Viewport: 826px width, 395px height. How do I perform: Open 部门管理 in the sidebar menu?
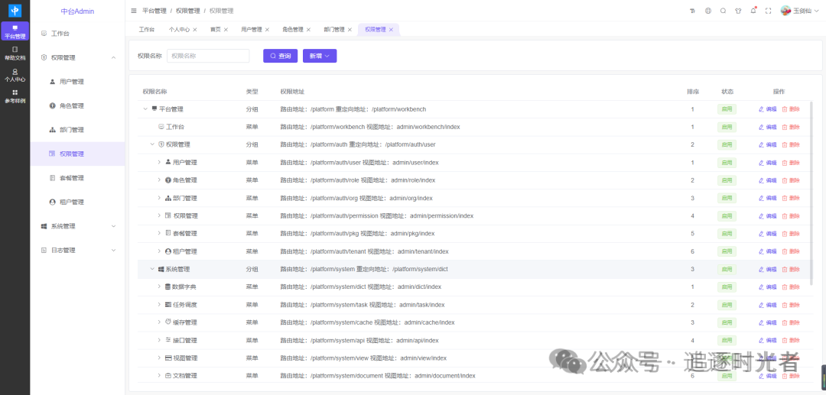(78, 130)
